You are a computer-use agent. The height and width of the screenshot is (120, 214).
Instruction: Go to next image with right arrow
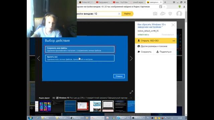click(131, 59)
